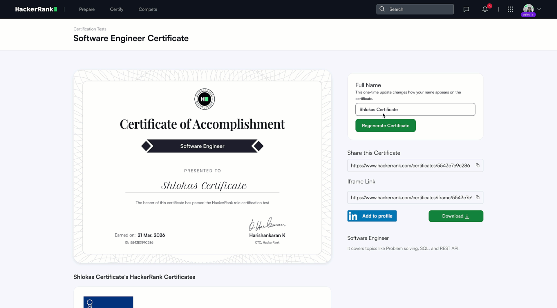
Task: Focus the Full Name input field
Action: coord(415,110)
